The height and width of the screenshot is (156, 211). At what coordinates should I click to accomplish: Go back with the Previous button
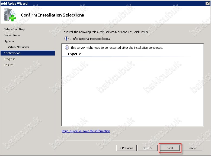coord(126,148)
